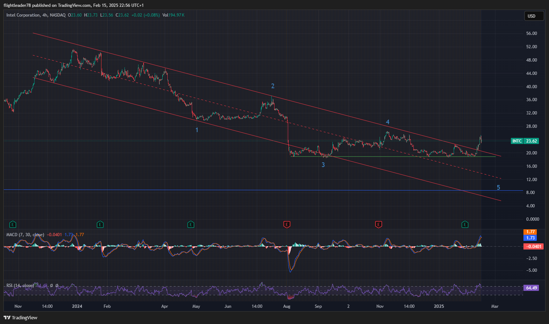Viewport: 549px width, 324px height.
Task: Click the Mar time axis label
Action: tap(495, 306)
